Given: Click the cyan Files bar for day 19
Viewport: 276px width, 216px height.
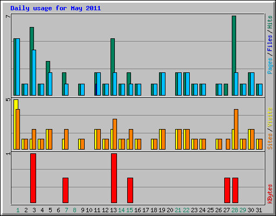Looking at the screenshot, I should pyautogui.click(x=163, y=84).
